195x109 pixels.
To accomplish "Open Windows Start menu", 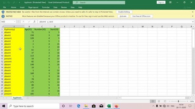I will (x=4, y=106).
